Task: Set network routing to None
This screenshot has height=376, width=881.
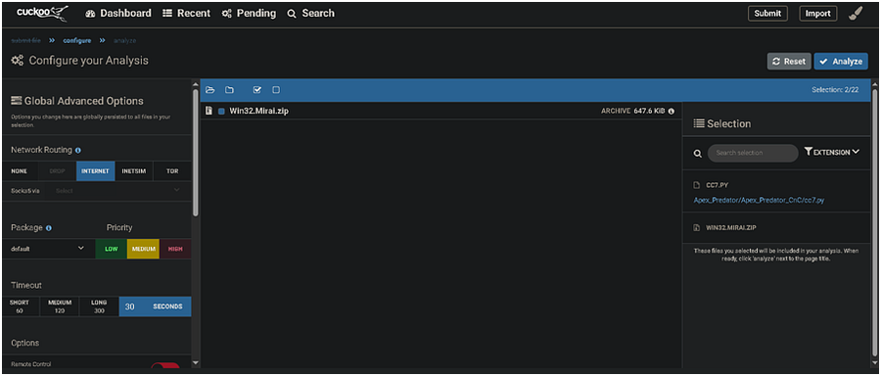Action: (20, 171)
